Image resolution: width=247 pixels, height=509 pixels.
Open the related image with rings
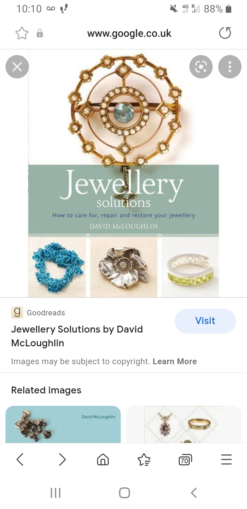coord(184,424)
